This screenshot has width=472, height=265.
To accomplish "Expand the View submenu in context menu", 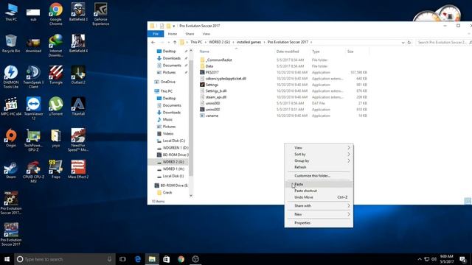I will 319,148.
